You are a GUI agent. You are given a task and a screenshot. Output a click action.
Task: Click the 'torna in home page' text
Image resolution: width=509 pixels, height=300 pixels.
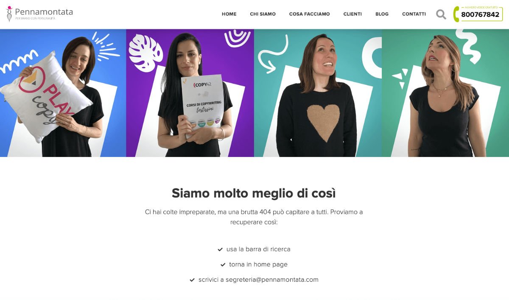258,264
